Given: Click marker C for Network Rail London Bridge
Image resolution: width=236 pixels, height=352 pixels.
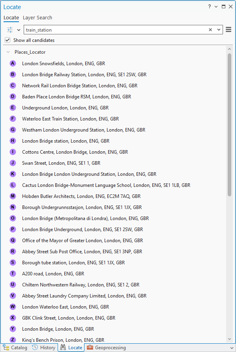Looking at the screenshot, I should click(13, 85).
